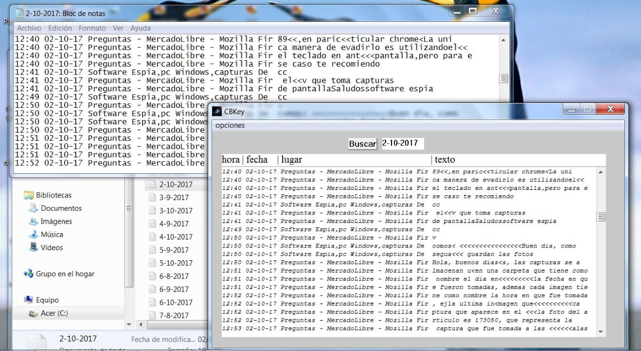Image resolution: width=641 pixels, height=351 pixels.
Task: Select Vídeos in the Explorer sidebar
Action: click(52, 248)
